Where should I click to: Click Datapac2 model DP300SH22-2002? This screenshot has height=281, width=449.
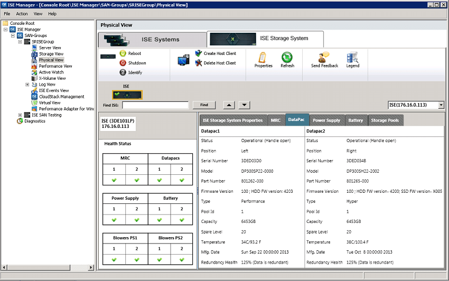[x=362, y=171]
